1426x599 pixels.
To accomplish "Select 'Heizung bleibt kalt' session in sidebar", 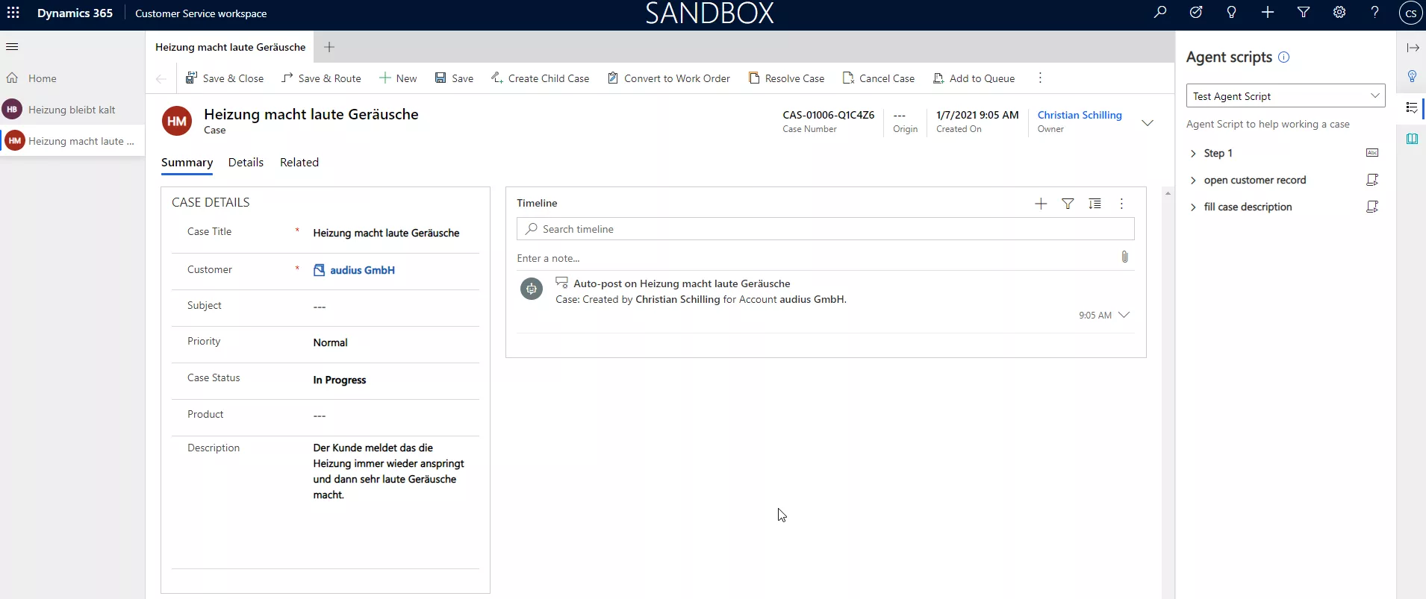I will click(x=72, y=110).
